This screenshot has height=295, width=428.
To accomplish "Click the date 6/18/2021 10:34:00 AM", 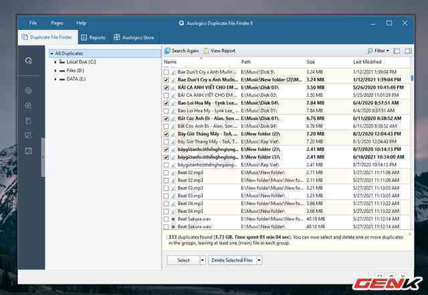I will tap(379, 157).
